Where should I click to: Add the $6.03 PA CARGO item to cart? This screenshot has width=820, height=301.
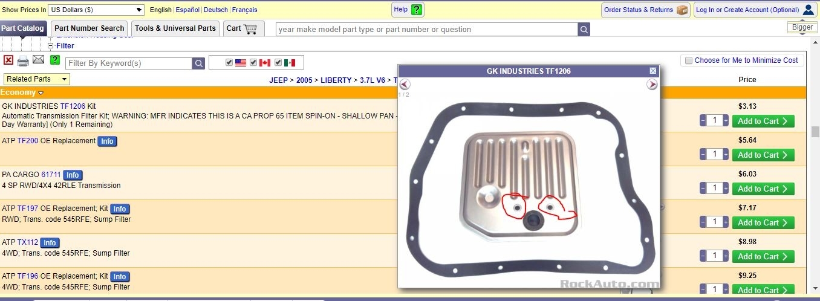763,189
